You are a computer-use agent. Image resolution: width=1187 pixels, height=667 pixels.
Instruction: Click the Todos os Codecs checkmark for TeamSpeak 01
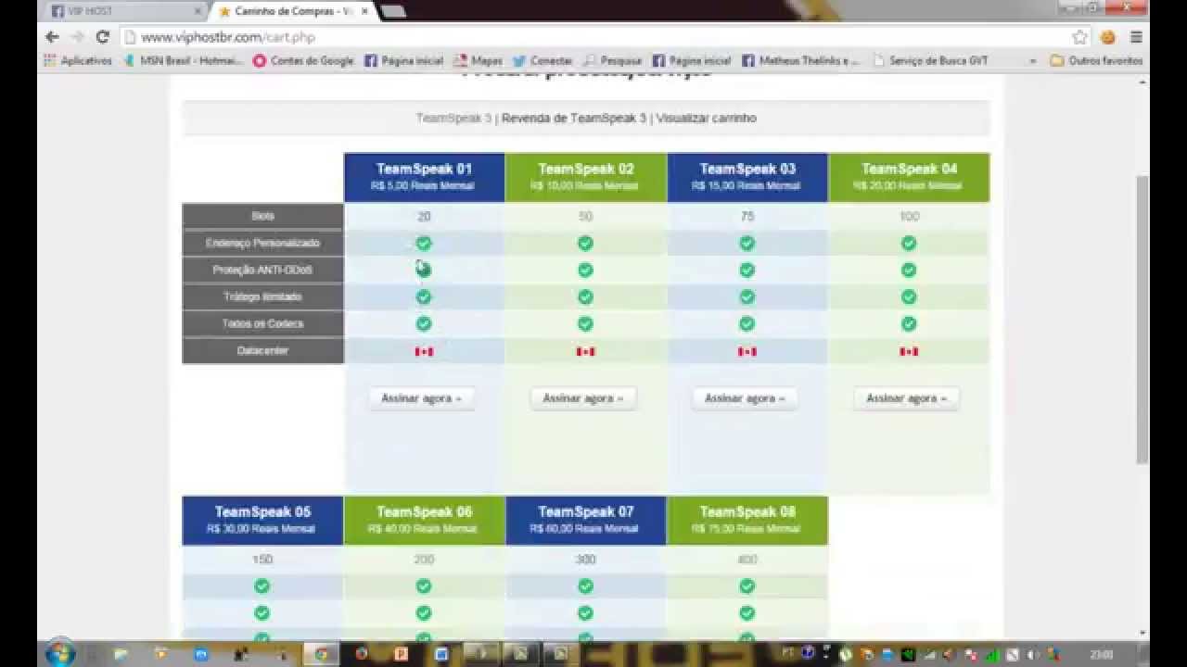coord(424,324)
